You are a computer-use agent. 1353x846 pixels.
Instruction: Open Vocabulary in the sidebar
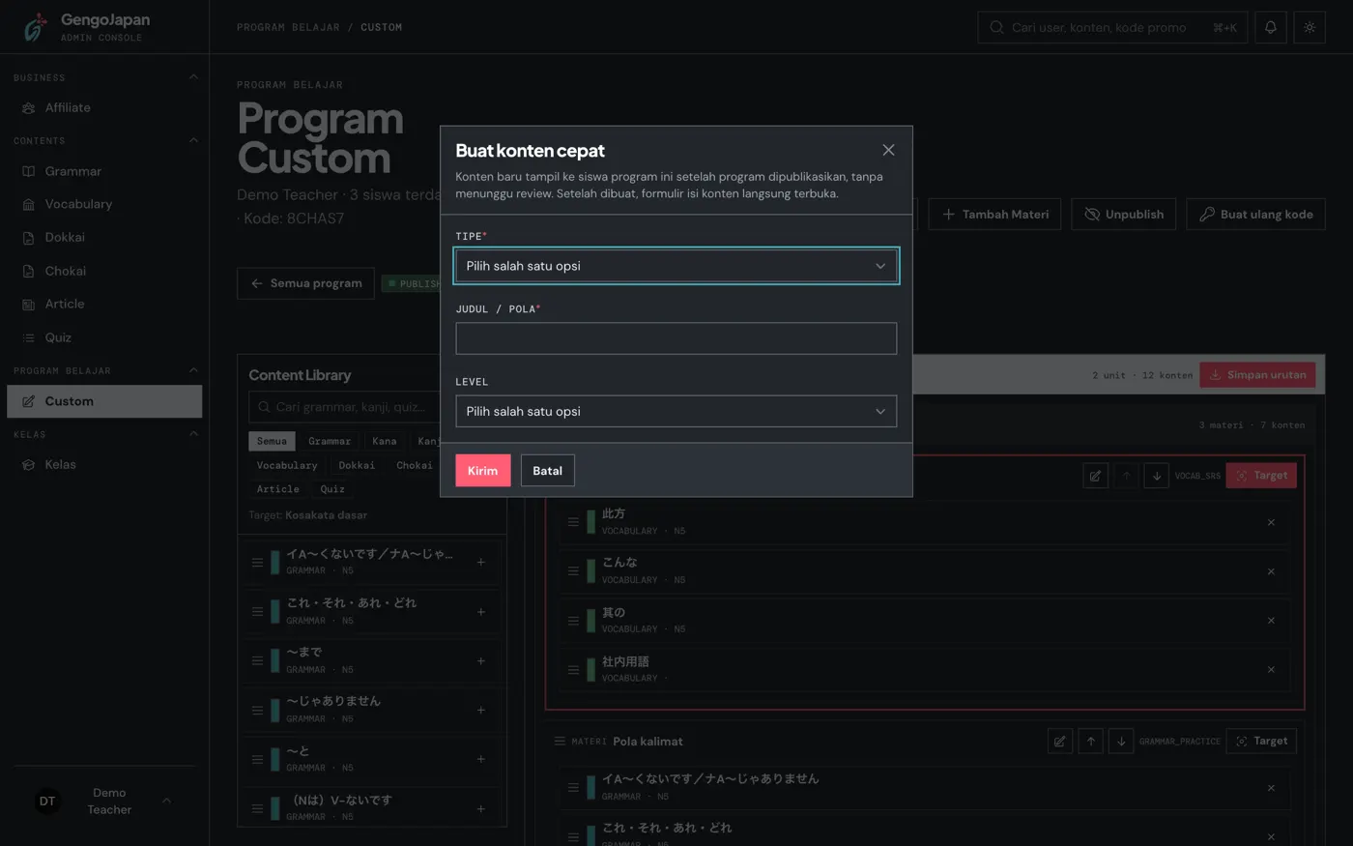pos(104,204)
